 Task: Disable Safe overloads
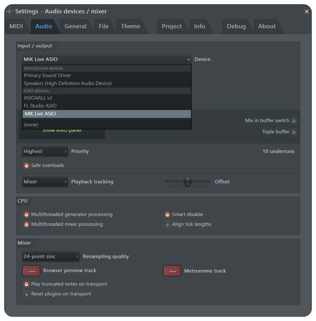[26, 165]
